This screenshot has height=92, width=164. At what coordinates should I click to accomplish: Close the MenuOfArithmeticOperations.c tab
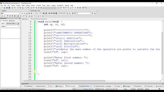click(49, 19)
